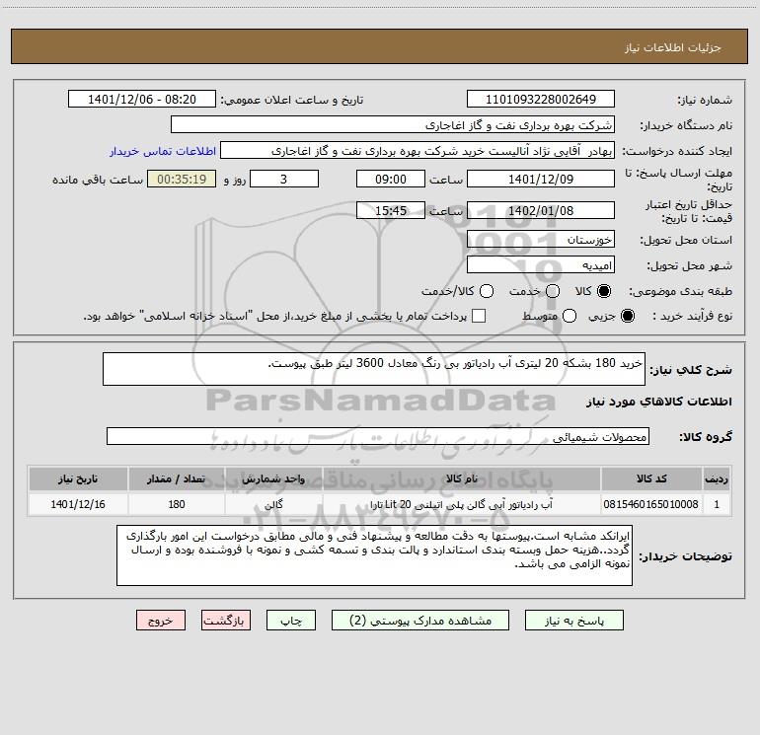The height and width of the screenshot is (735, 760).
Task: Select the کالا radio button
Action: [604, 291]
